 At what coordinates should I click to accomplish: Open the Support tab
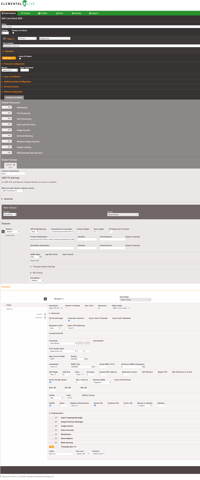[94, 13]
